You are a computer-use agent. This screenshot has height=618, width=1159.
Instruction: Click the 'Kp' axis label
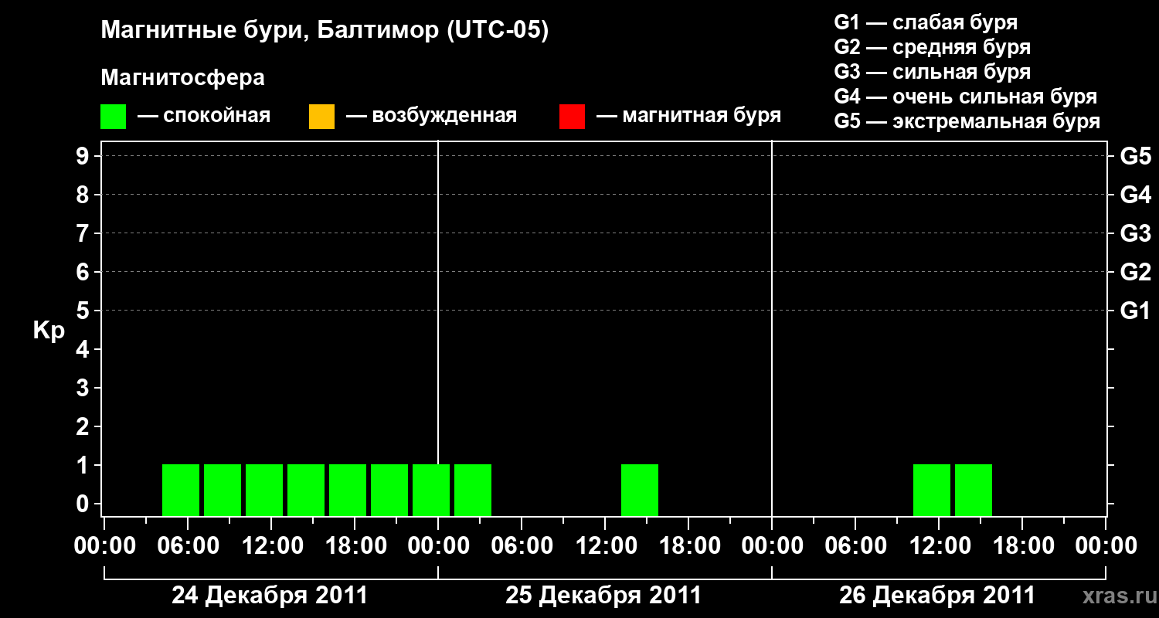point(49,331)
